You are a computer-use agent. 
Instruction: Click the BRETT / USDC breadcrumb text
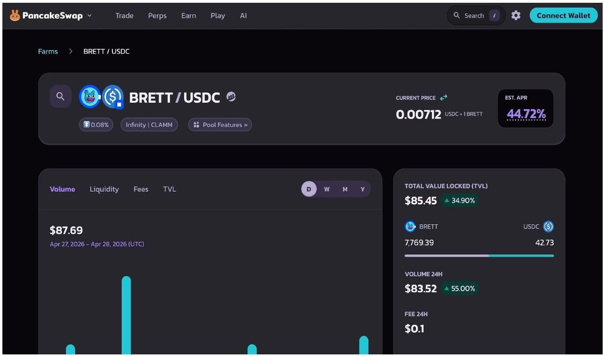[x=106, y=51]
